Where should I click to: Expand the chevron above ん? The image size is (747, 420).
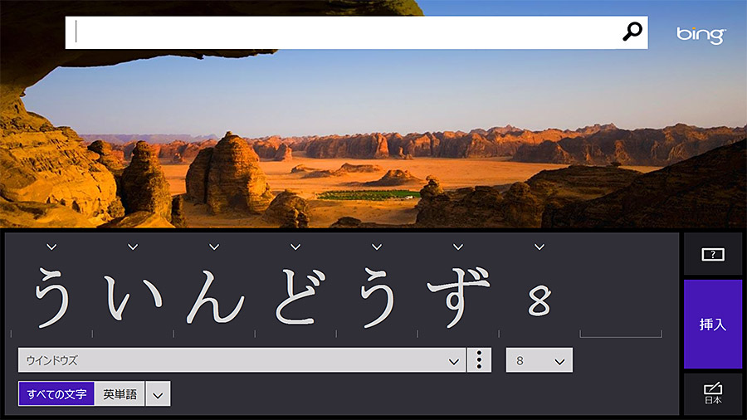coord(214,247)
